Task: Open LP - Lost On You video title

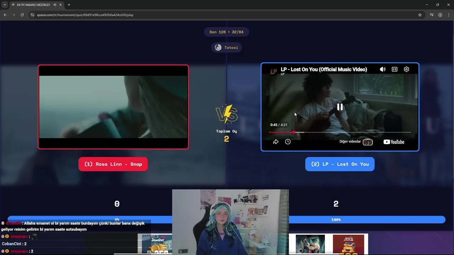Action: click(x=324, y=69)
